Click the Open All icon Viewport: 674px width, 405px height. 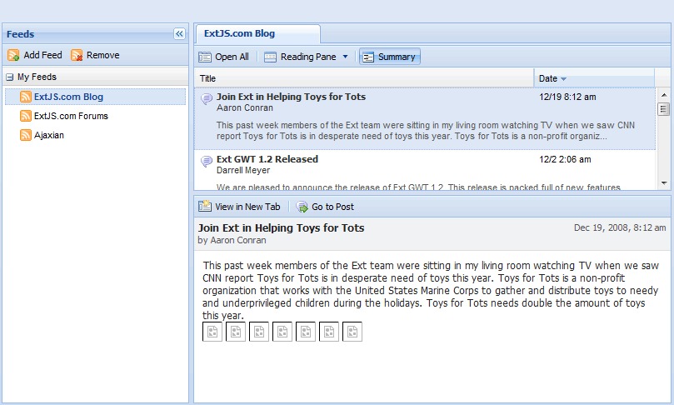pos(205,57)
